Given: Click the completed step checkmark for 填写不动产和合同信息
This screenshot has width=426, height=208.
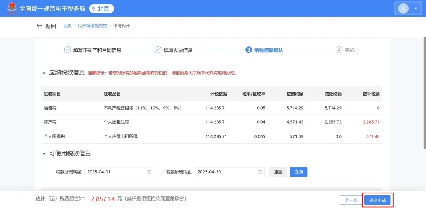Looking at the screenshot, I should point(67,50).
